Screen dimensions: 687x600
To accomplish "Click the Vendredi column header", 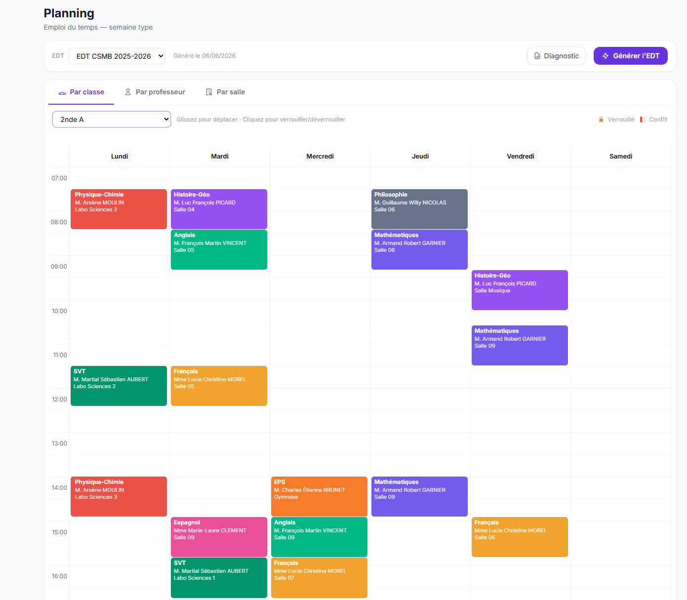I will click(521, 156).
